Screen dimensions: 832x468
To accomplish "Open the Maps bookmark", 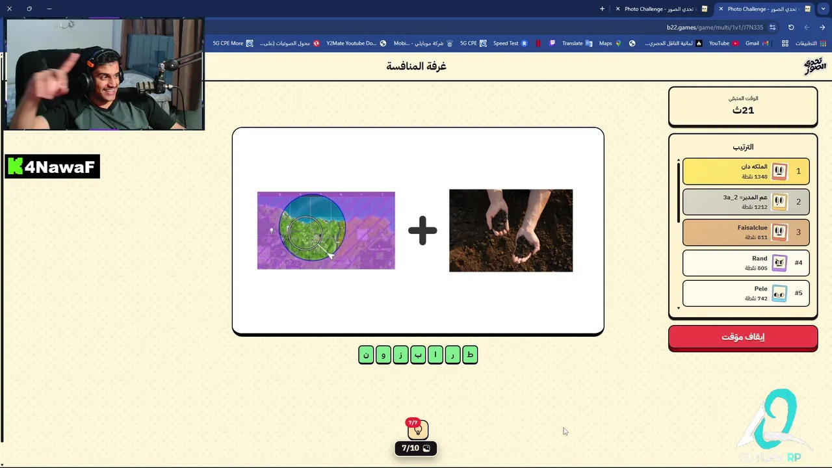I will point(610,44).
